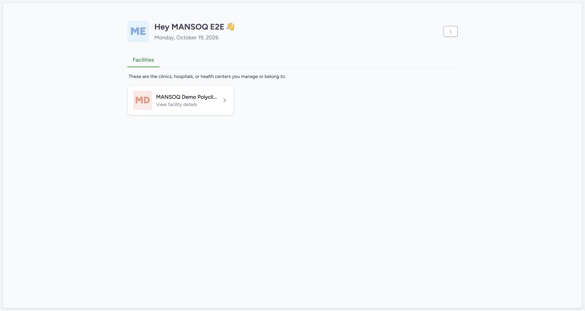Select the MANSOQ Demo Polyclinic card
Screen dimensions: 585x311
click(180, 100)
